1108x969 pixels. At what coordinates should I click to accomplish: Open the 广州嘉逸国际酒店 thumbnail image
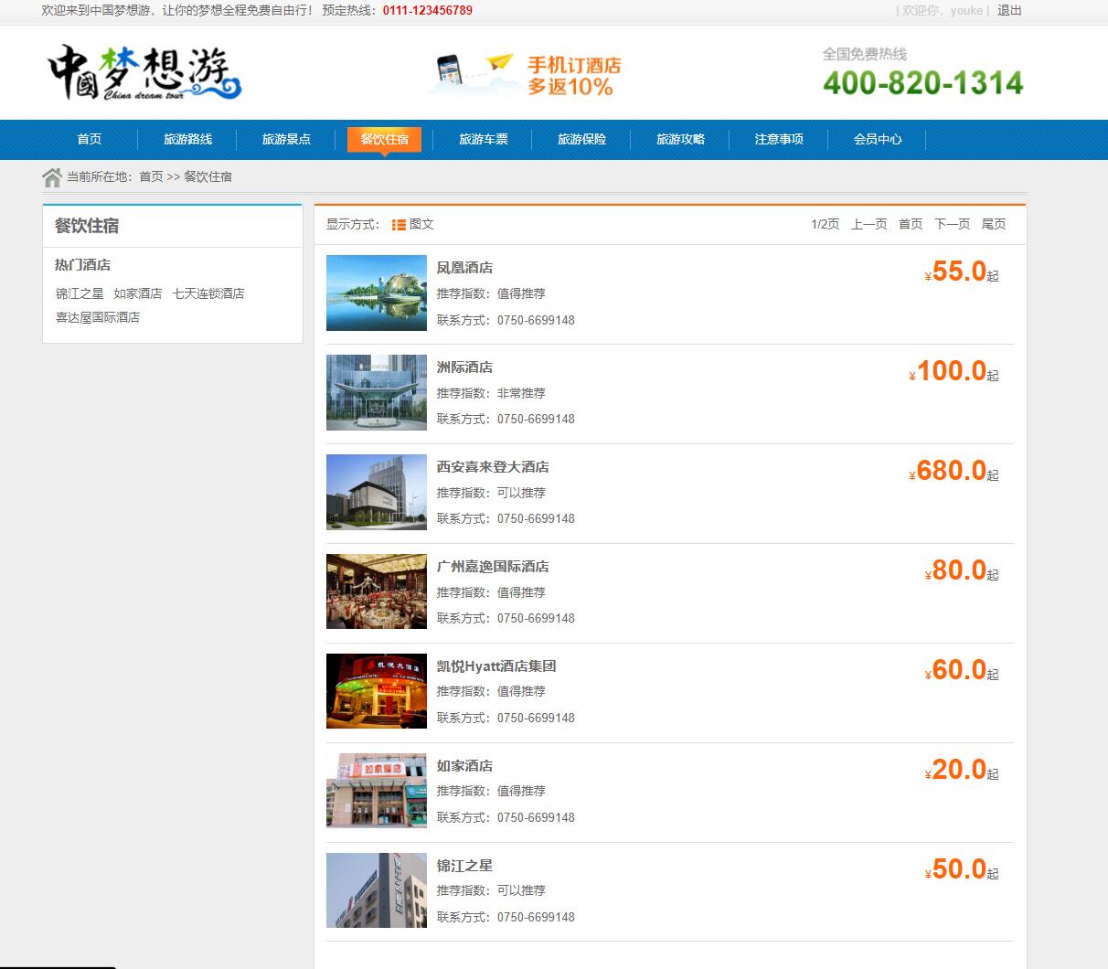tap(377, 591)
